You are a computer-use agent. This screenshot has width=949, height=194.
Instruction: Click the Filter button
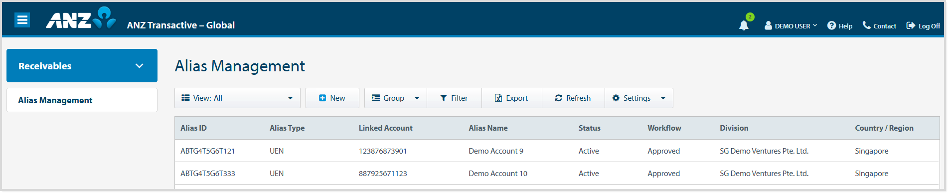(x=454, y=98)
